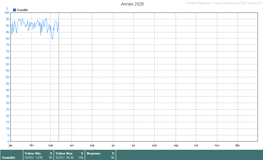Select the 50 label on the y-axis

[8, 77]
